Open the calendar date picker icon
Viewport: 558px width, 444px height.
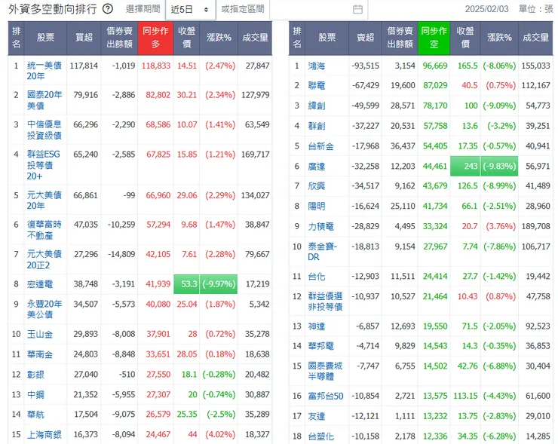357,9
